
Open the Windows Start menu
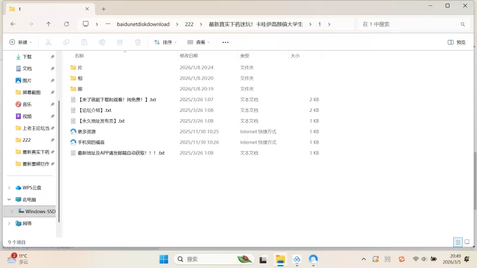(163, 259)
